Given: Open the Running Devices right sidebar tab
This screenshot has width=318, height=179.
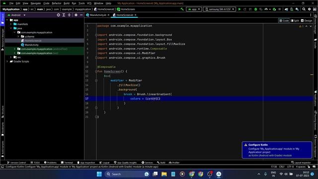Looking at the screenshot, I should click(316, 120).
